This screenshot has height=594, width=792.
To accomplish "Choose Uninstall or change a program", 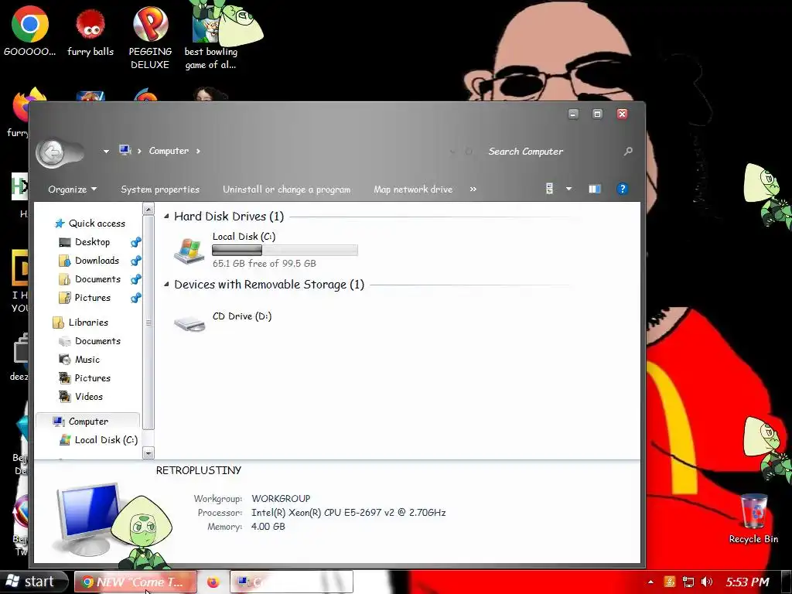I will tap(286, 189).
